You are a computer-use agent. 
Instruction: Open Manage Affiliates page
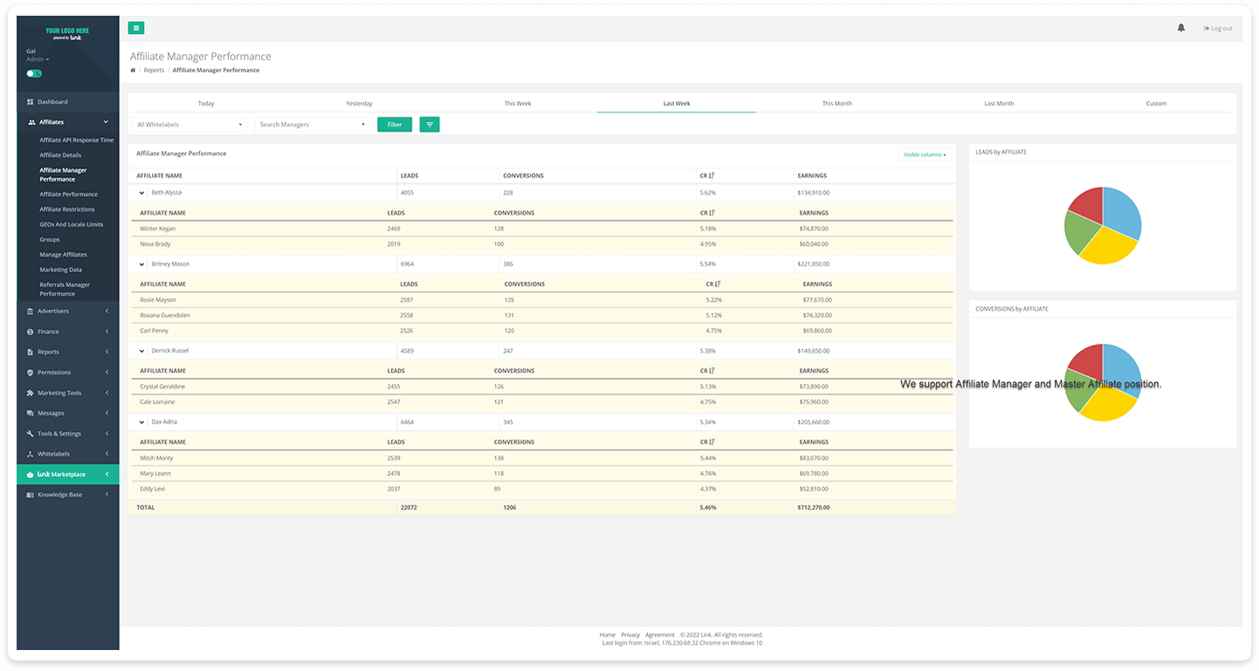(63, 255)
